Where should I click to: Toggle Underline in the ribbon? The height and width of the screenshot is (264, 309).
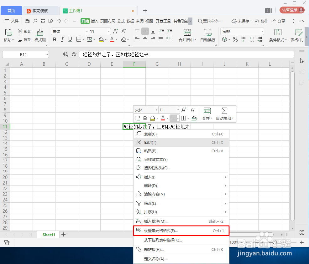tap(70, 39)
